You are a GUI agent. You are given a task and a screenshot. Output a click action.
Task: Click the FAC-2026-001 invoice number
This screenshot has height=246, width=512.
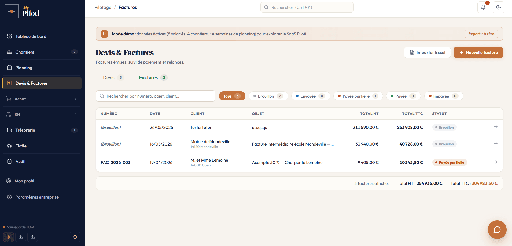[x=116, y=162]
